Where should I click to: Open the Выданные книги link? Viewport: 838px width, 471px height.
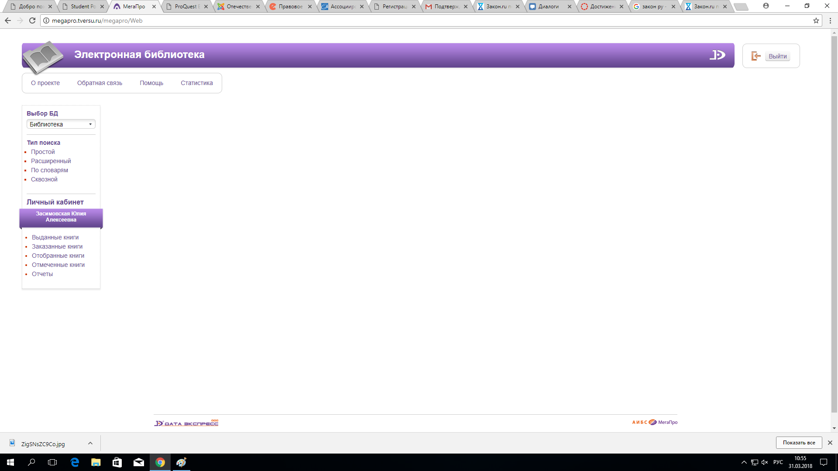[55, 237]
